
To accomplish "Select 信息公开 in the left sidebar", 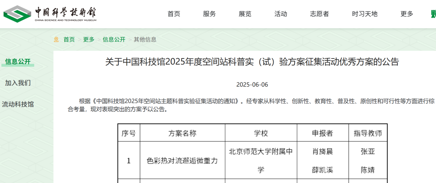I will [18, 62].
